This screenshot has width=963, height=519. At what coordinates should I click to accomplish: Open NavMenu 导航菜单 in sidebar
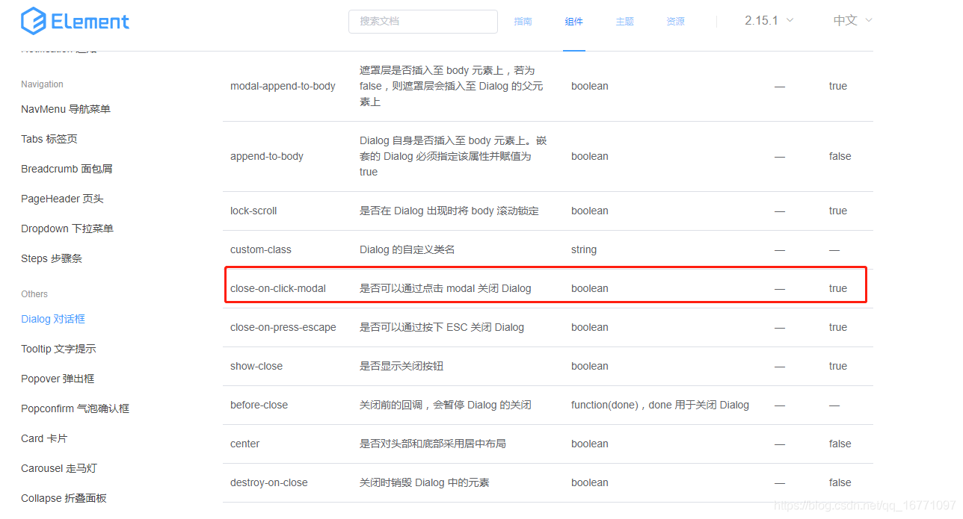point(66,109)
